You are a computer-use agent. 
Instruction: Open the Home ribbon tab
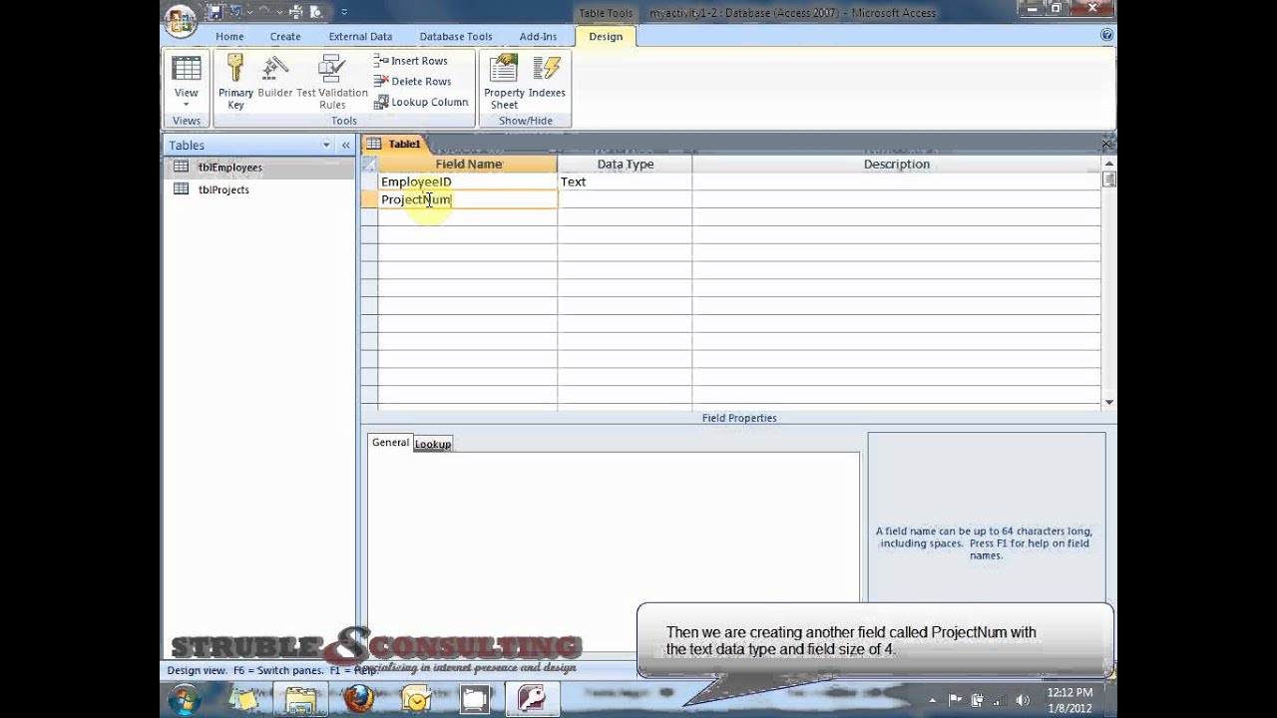(x=229, y=37)
